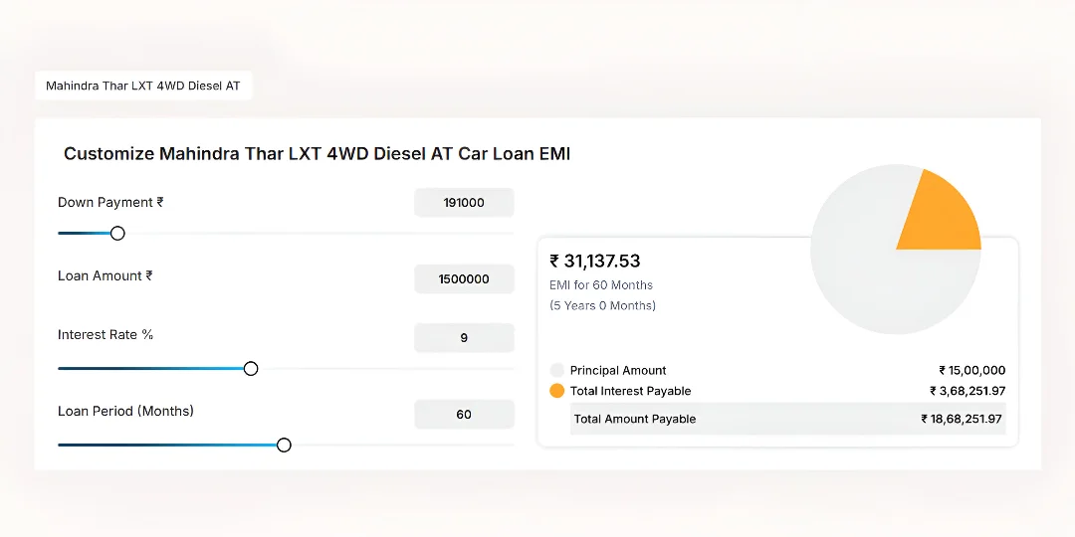
Task: Click the ₹ 31,137.53 EMI amount
Action: 595,262
